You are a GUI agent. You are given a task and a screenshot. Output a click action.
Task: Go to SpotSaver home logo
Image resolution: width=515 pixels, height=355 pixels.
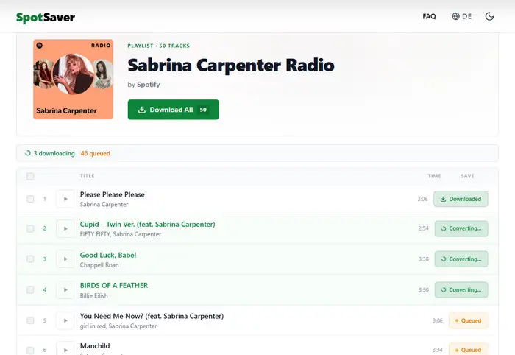(46, 17)
